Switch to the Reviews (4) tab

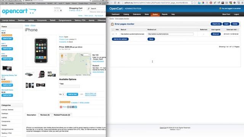coord(45,115)
